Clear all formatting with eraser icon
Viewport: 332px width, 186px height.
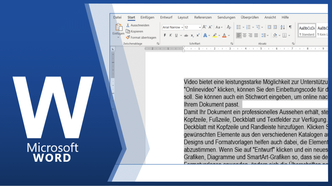229,27
